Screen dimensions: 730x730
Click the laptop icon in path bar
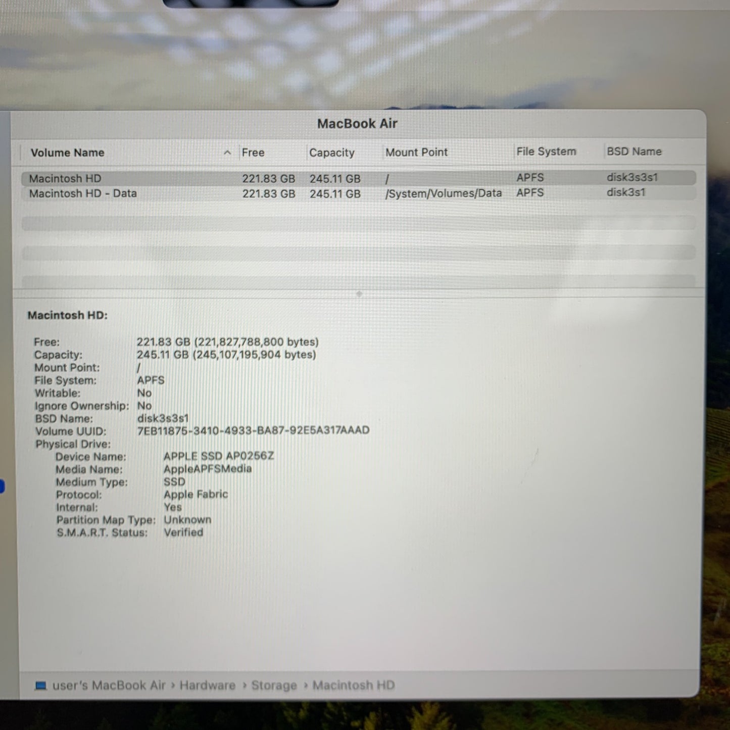pos(41,686)
